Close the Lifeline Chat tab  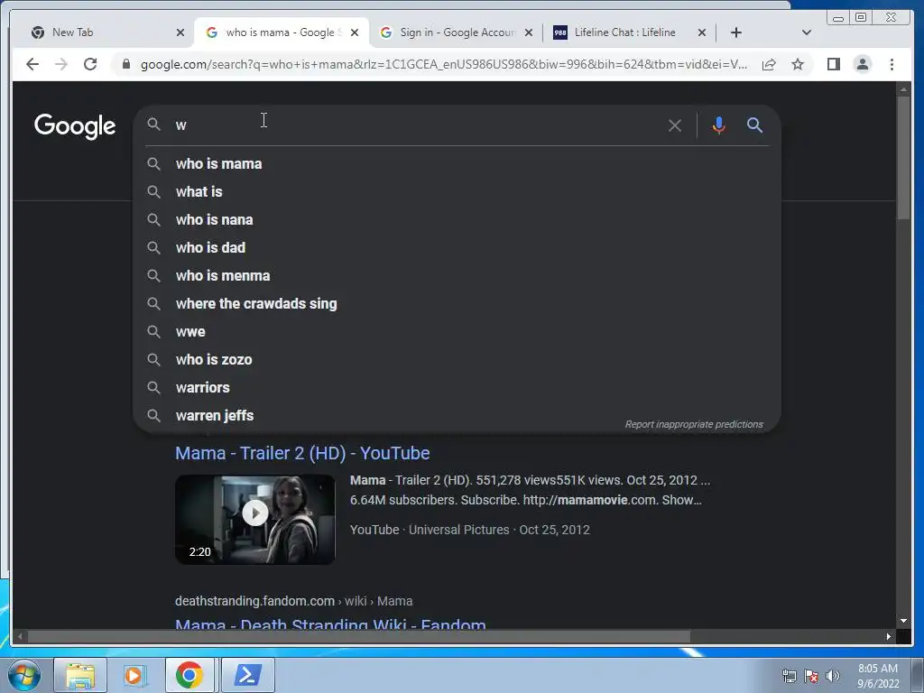click(702, 32)
